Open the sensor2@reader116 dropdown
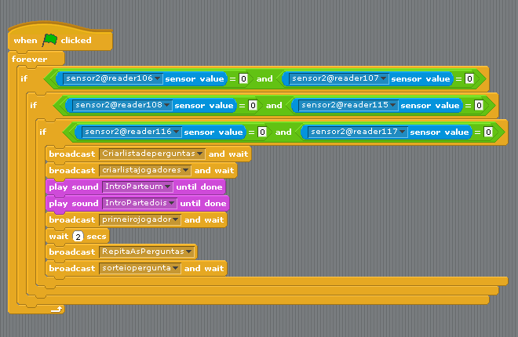 177,132
